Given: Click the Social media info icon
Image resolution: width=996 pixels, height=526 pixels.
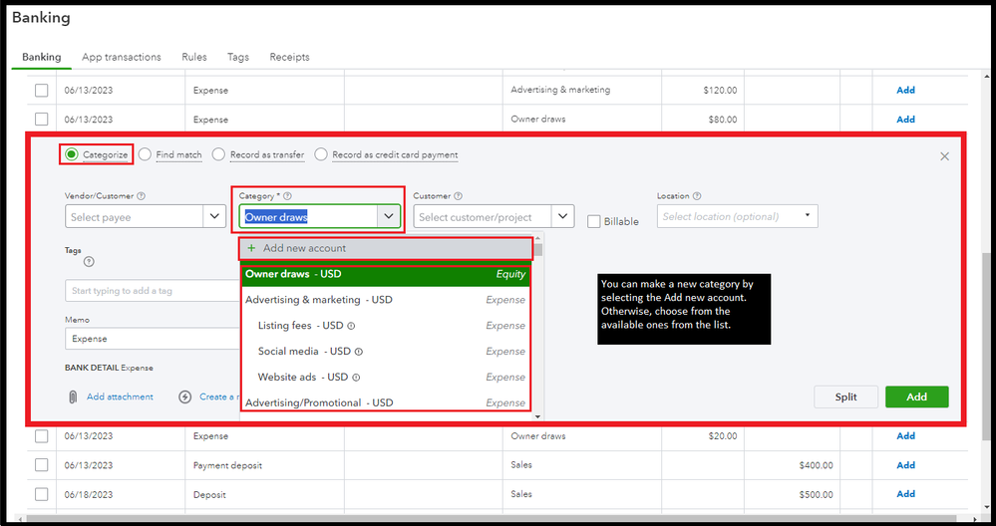Looking at the screenshot, I should tap(358, 352).
